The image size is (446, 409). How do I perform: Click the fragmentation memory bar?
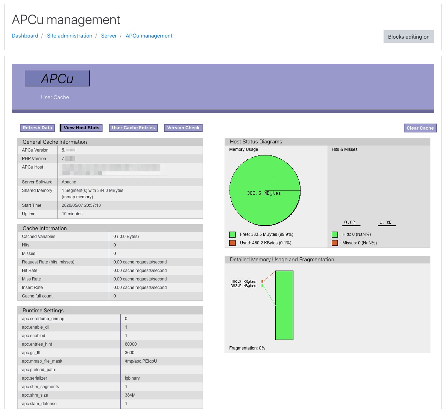(x=284, y=305)
